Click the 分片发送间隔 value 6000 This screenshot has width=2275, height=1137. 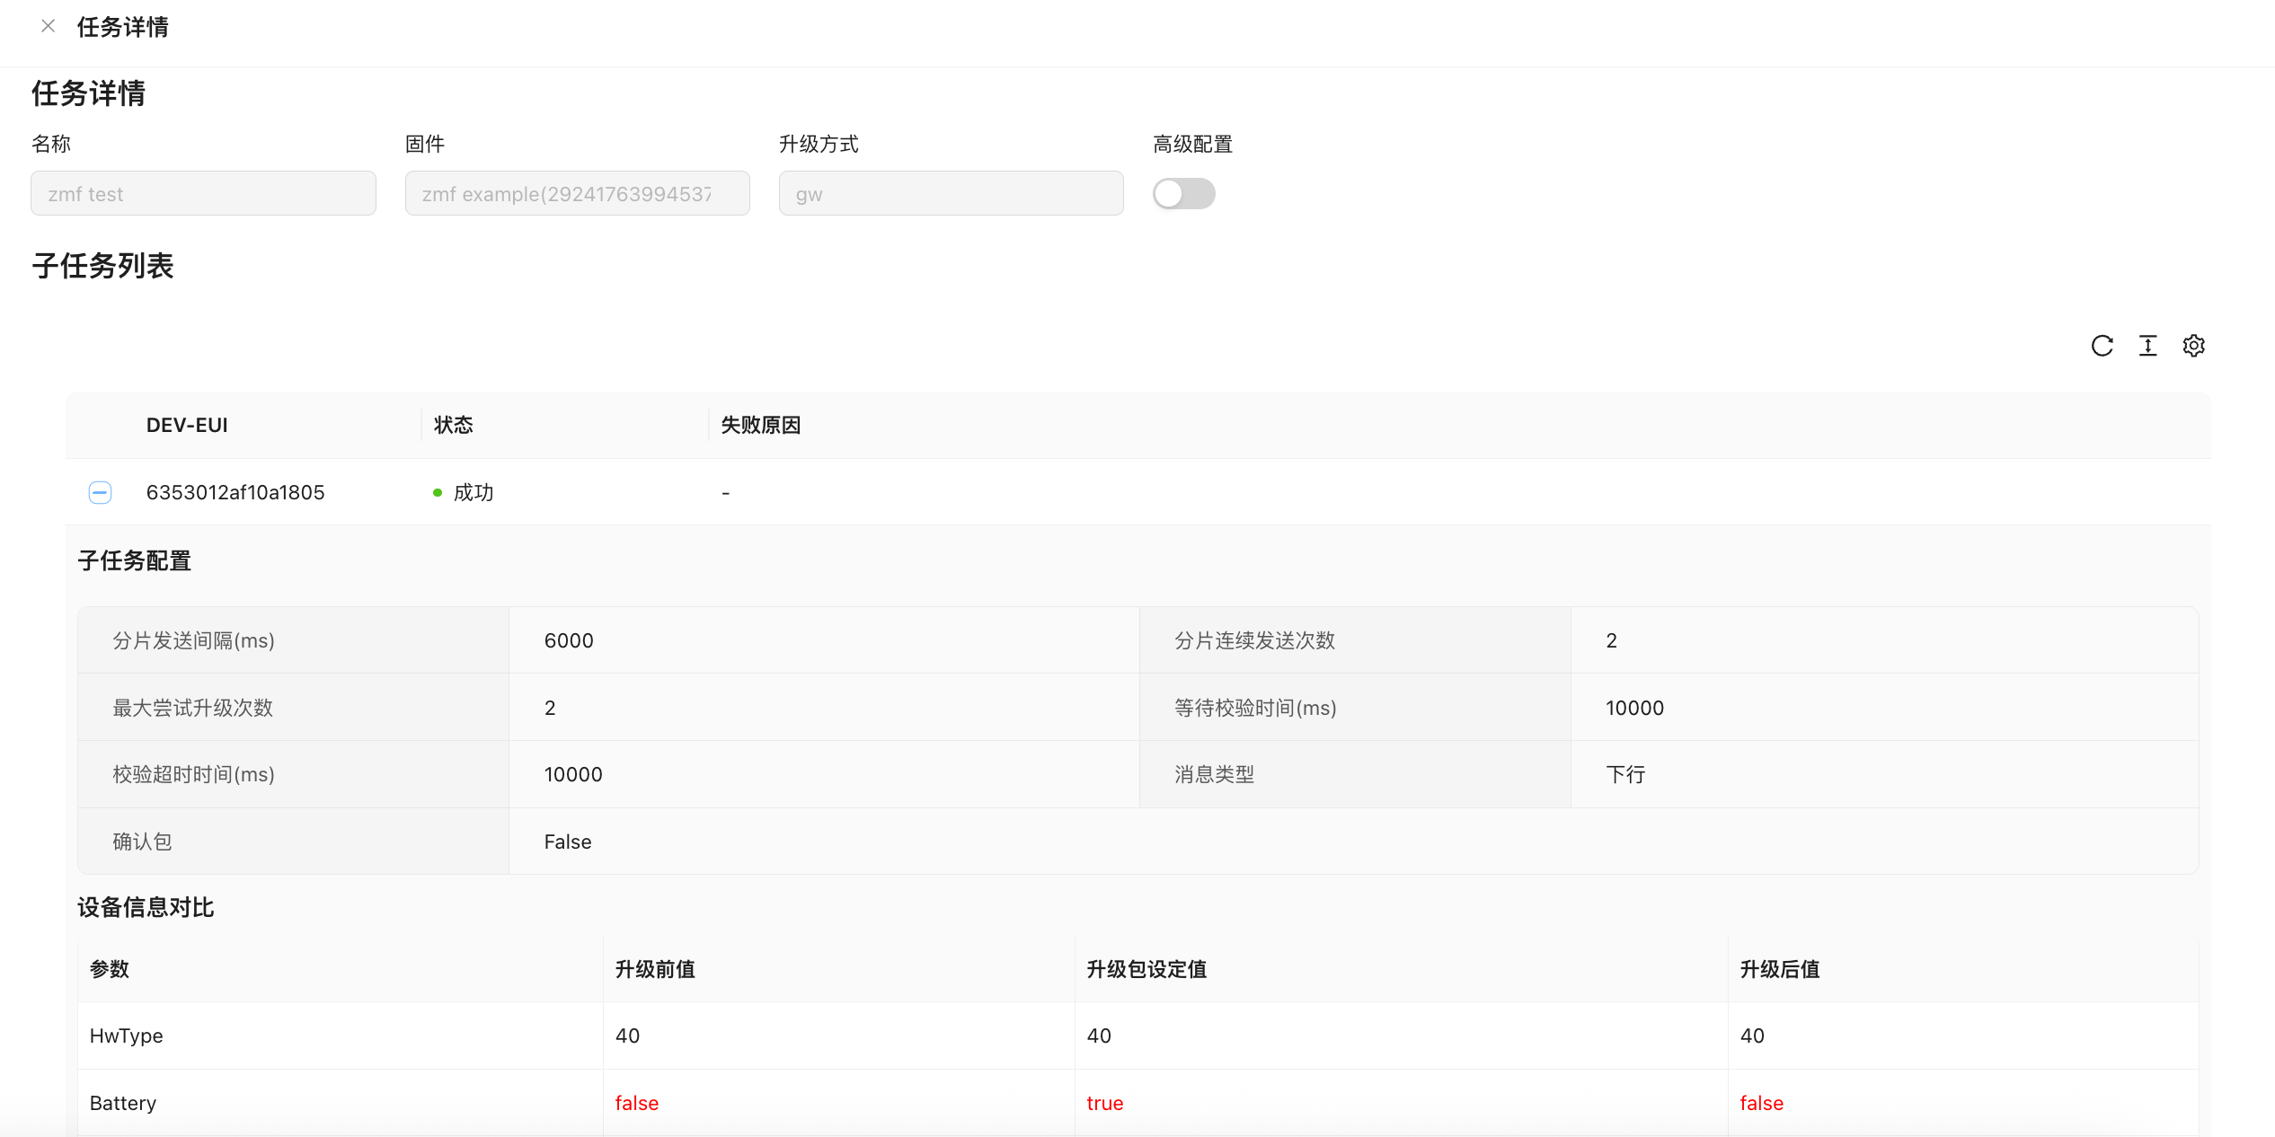569,640
